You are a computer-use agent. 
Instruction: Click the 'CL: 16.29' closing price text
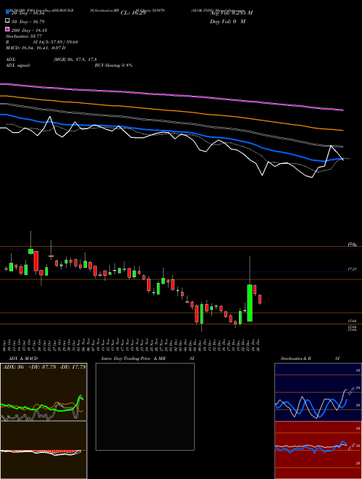point(133,13)
